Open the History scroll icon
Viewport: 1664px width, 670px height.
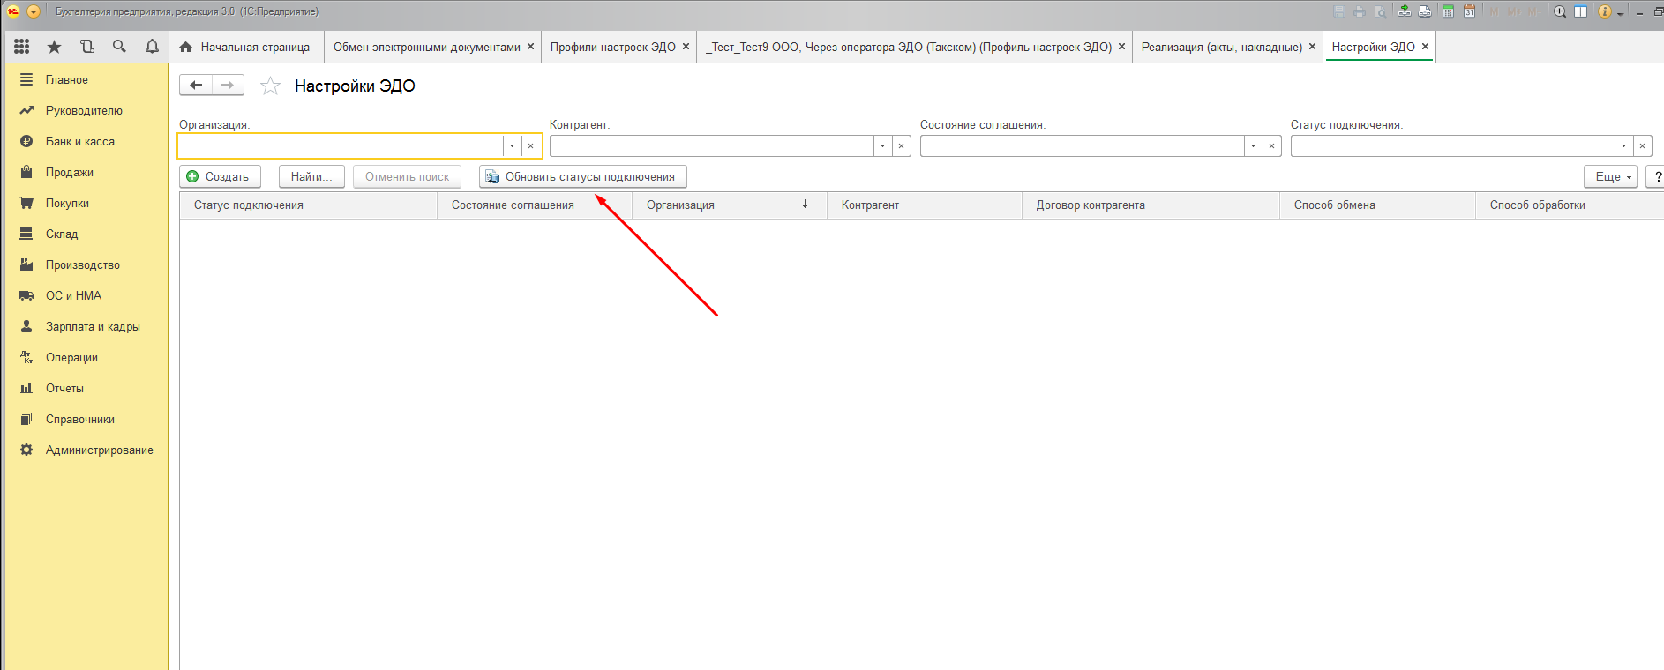[x=86, y=47]
